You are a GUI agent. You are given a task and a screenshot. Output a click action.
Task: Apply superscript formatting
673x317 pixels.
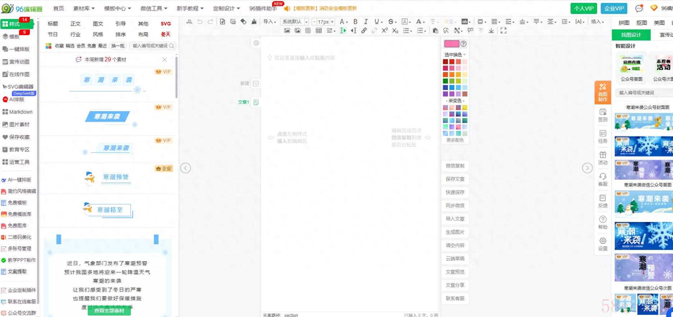(384, 31)
